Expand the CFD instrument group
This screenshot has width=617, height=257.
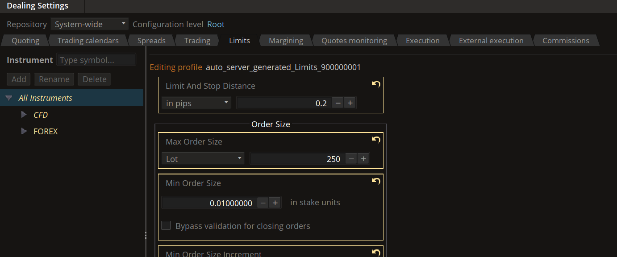tap(24, 115)
